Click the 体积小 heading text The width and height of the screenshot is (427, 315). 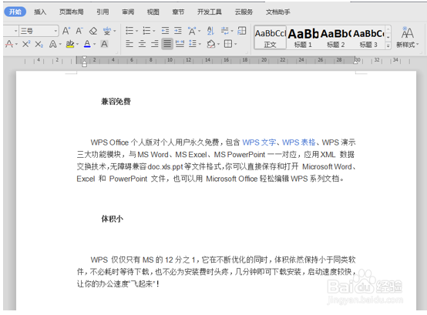[113, 219]
